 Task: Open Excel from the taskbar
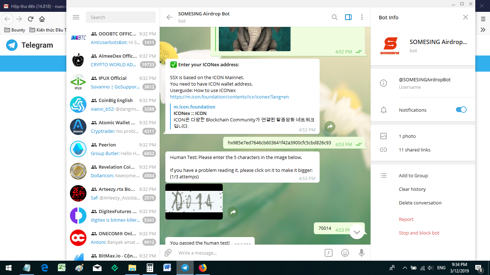pos(62,267)
